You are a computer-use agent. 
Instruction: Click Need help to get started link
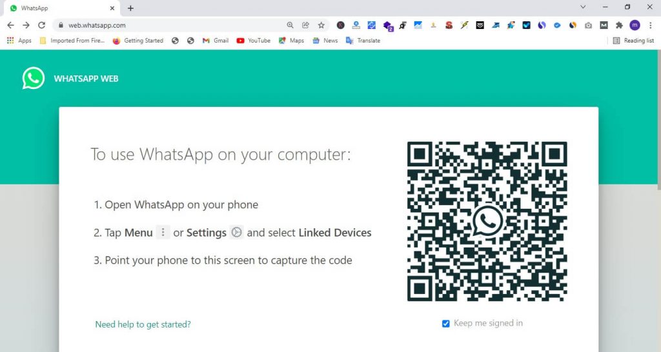143,324
